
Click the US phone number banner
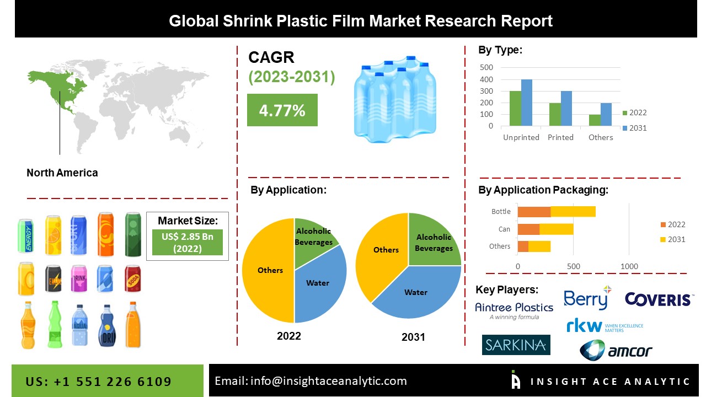pos(99,382)
